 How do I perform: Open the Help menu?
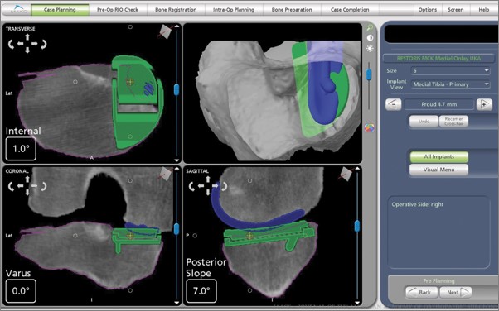484,10
